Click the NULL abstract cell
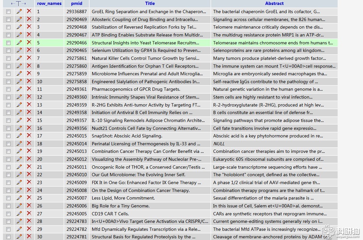 (x=219, y=144)
